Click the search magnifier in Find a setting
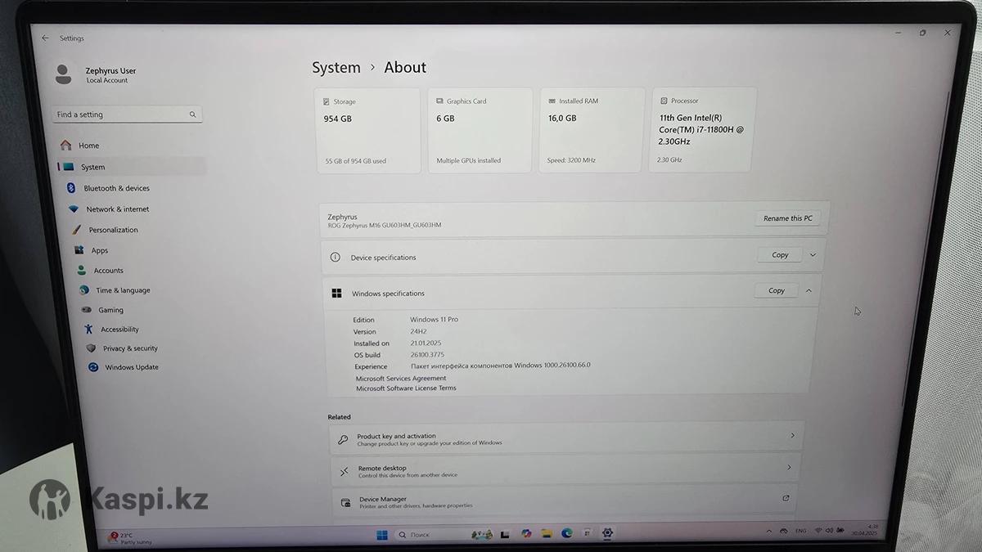This screenshot has width=982, height=552. (x=193, y=114)
